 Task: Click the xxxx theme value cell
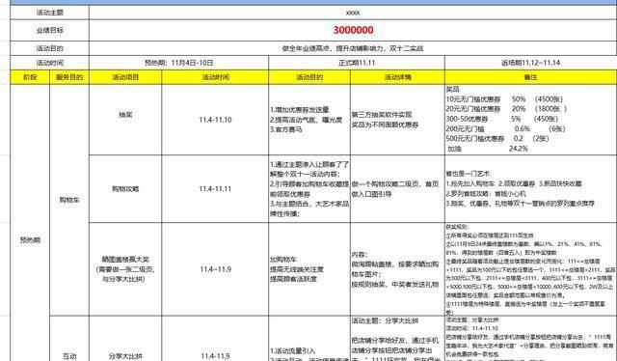[353, 13]
